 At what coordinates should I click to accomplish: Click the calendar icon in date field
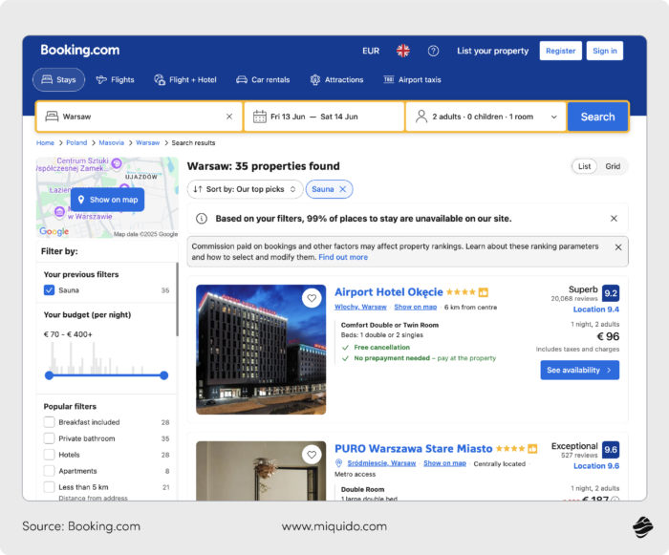tap(259, 117)
